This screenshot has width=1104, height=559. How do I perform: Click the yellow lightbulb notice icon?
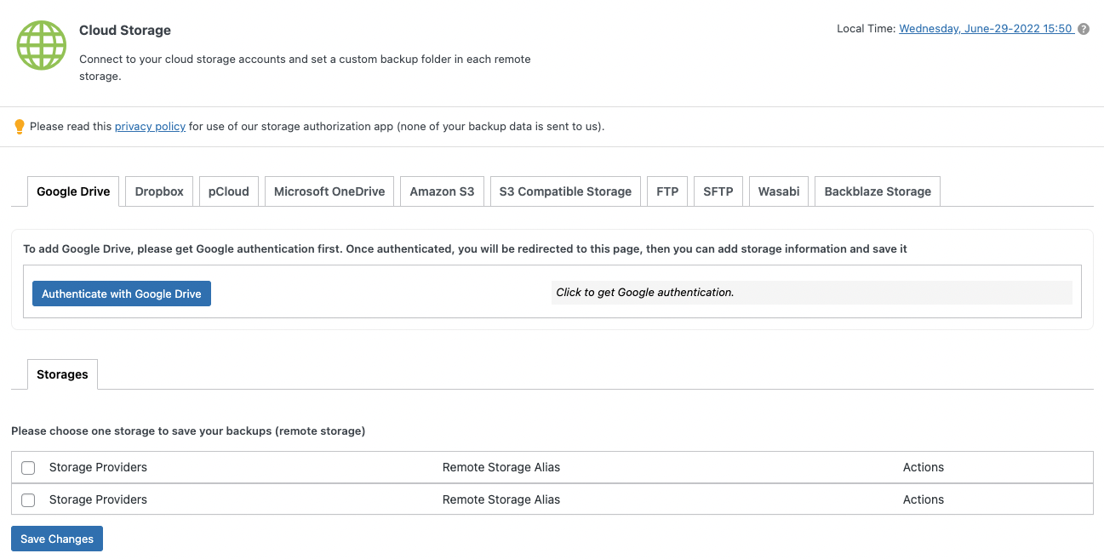coord(20,127)
